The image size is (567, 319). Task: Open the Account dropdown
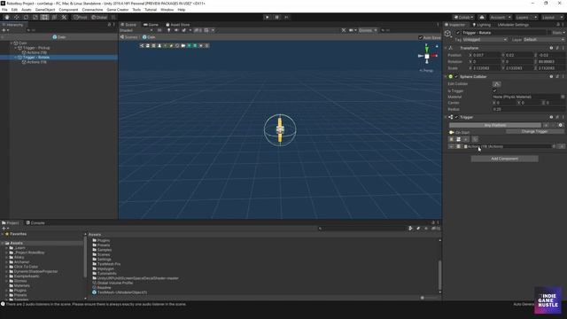click(500, 18)
